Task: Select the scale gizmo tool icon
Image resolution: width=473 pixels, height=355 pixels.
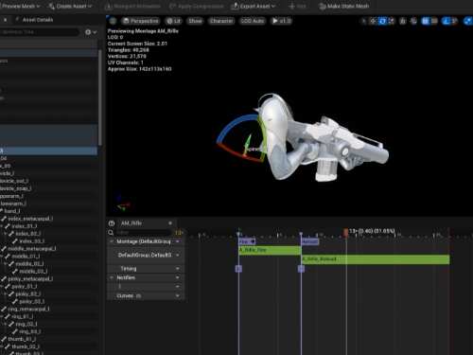Action: [x=392, y=21]
